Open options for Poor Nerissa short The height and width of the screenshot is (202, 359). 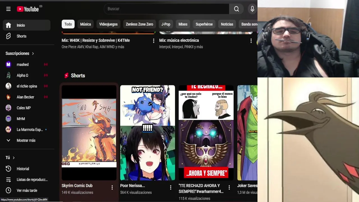point(171,187)
